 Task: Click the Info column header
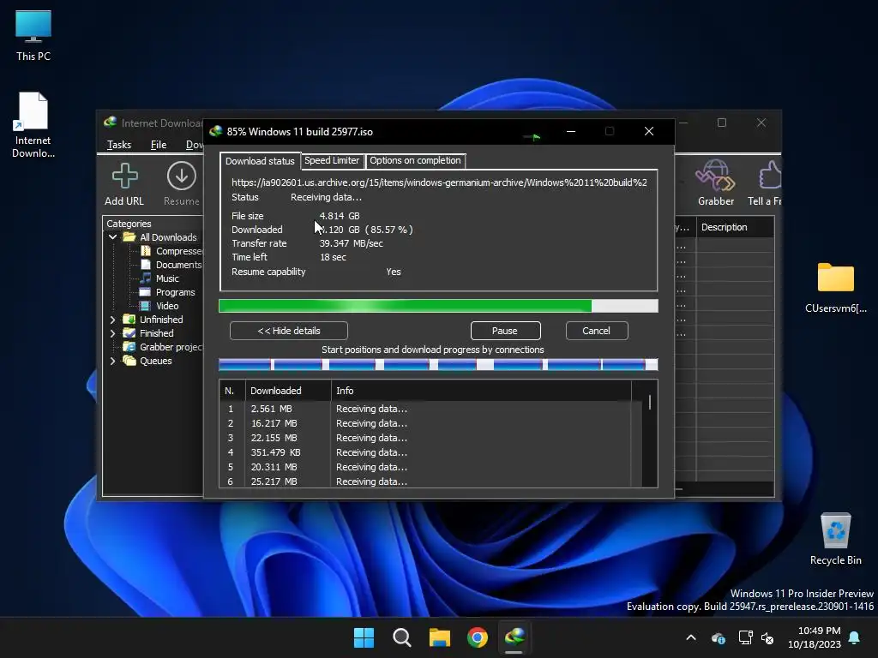click(481, 391)
